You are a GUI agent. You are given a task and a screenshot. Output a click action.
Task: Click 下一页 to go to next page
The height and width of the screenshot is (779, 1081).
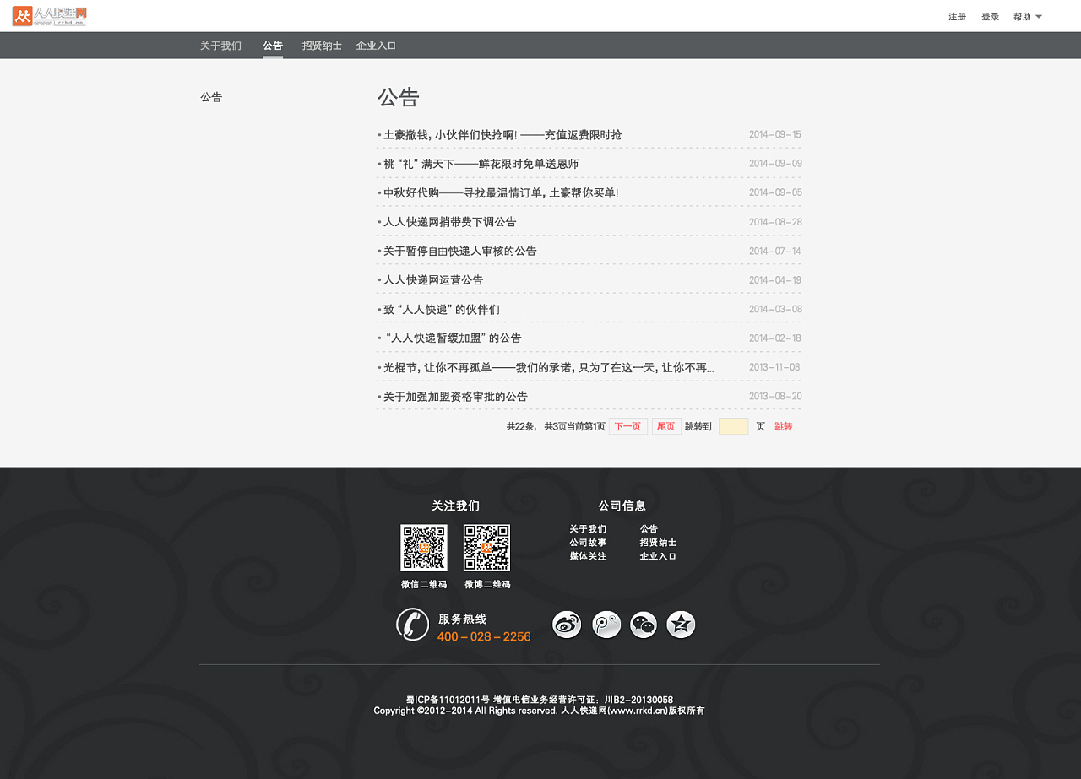(x=627, y=426)
